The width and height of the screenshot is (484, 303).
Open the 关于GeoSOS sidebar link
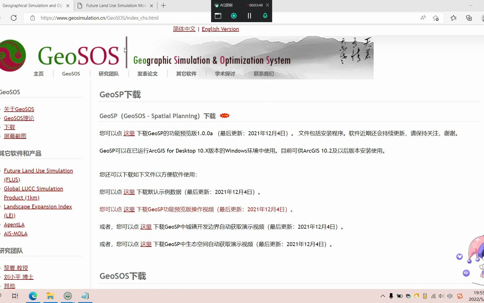pos(19,109)
